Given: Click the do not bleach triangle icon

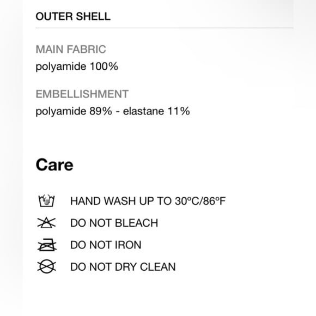Looking at the screenshot, I should (46, 223).
